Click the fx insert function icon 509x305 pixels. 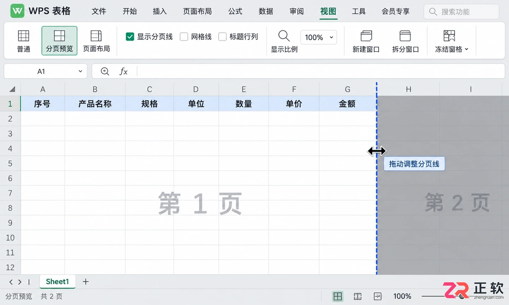123,71
